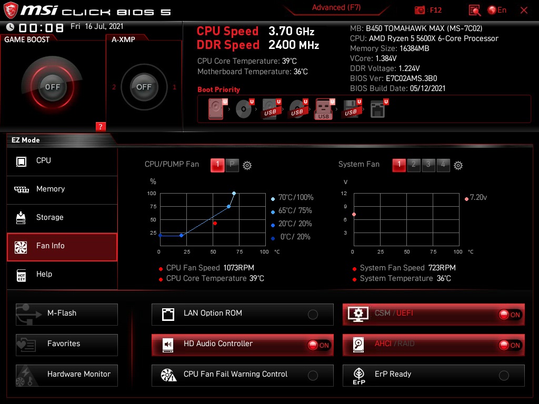Click the BIOS Ver E7C02AMS.3B0 text
This screenshot has height=404, width=539.
coord(394,78)
